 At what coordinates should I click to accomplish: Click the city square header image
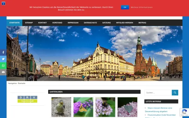[x=94, y=53]
